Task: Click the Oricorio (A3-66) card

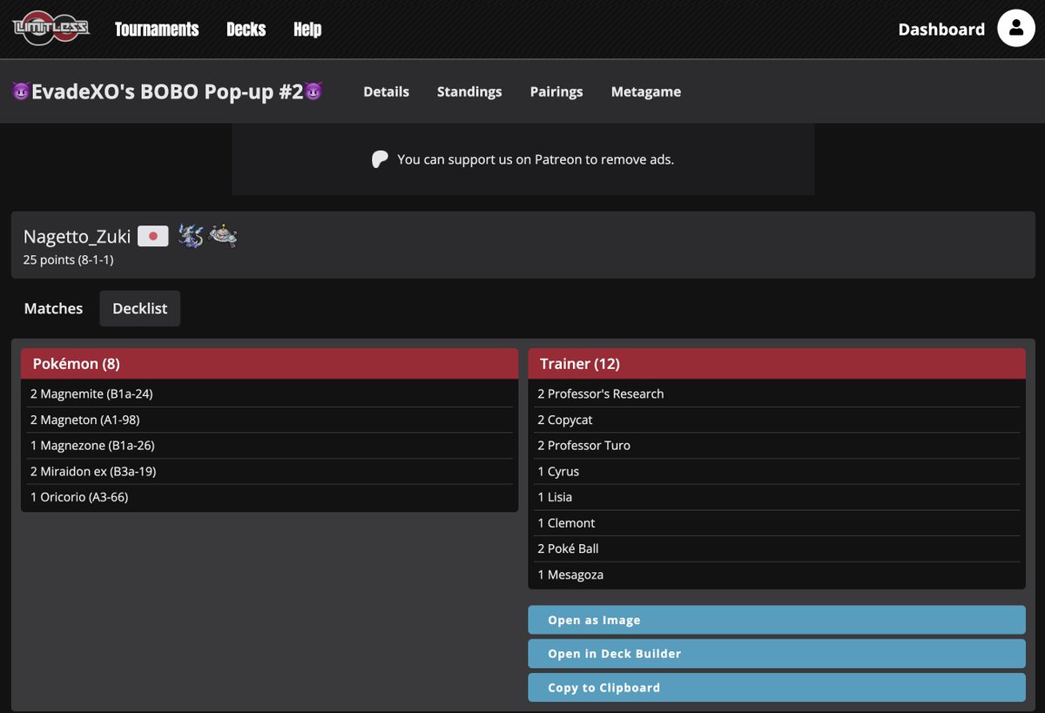Action: [x=269, y=497]
